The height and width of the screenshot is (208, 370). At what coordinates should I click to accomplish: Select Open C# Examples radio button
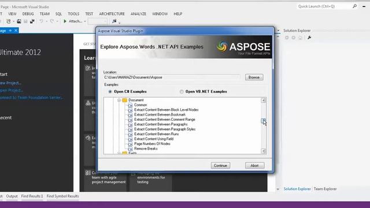click(110, 91)
